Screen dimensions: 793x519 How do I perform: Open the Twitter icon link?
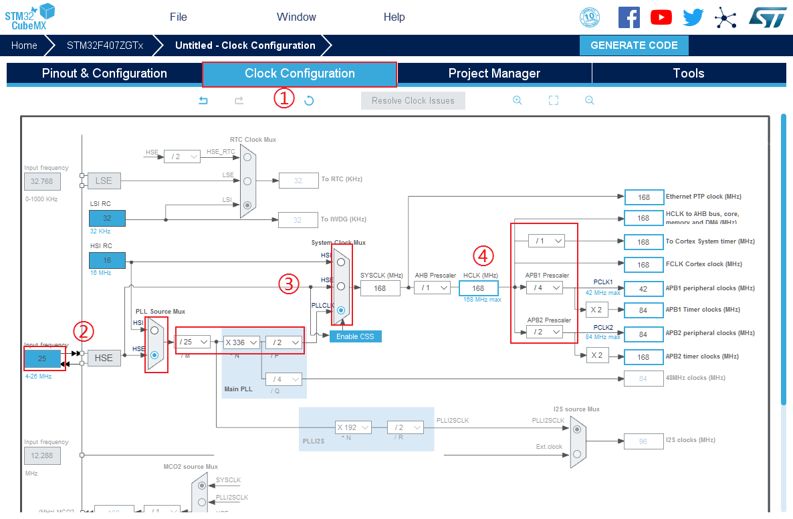pos(693,17)
